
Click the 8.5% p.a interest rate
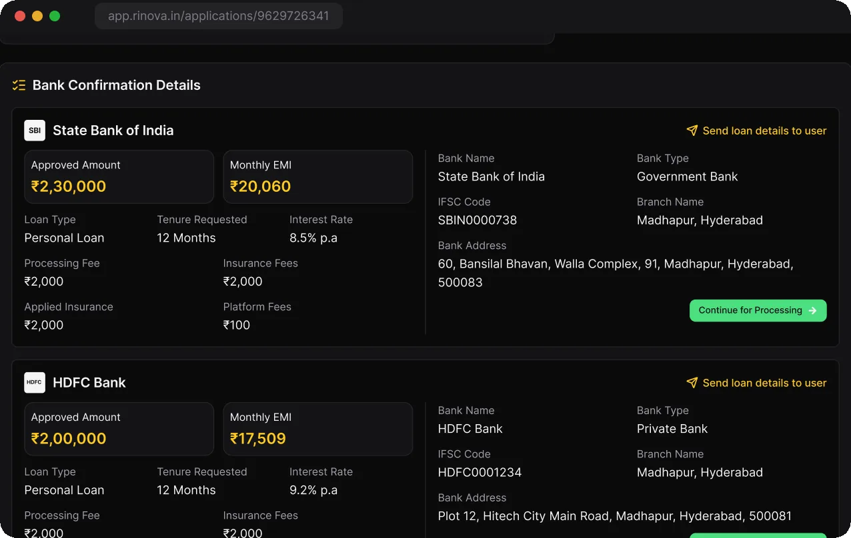[x=313, y=238]
